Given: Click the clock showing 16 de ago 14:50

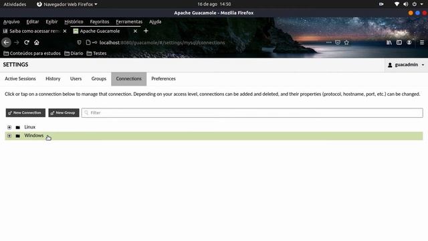Looking at the screenshot, I should 214,4.
